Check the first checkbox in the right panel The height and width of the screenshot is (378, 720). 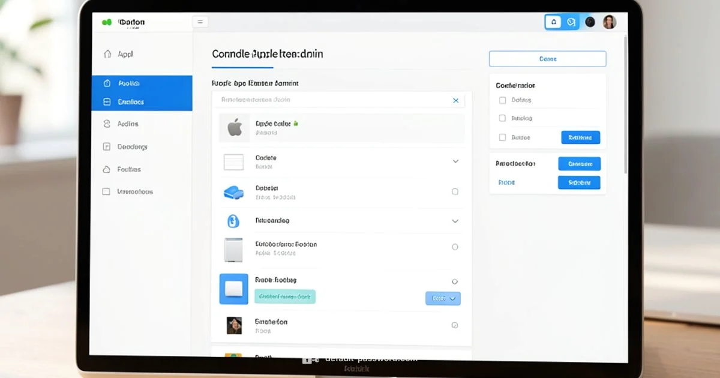(502, 100)
